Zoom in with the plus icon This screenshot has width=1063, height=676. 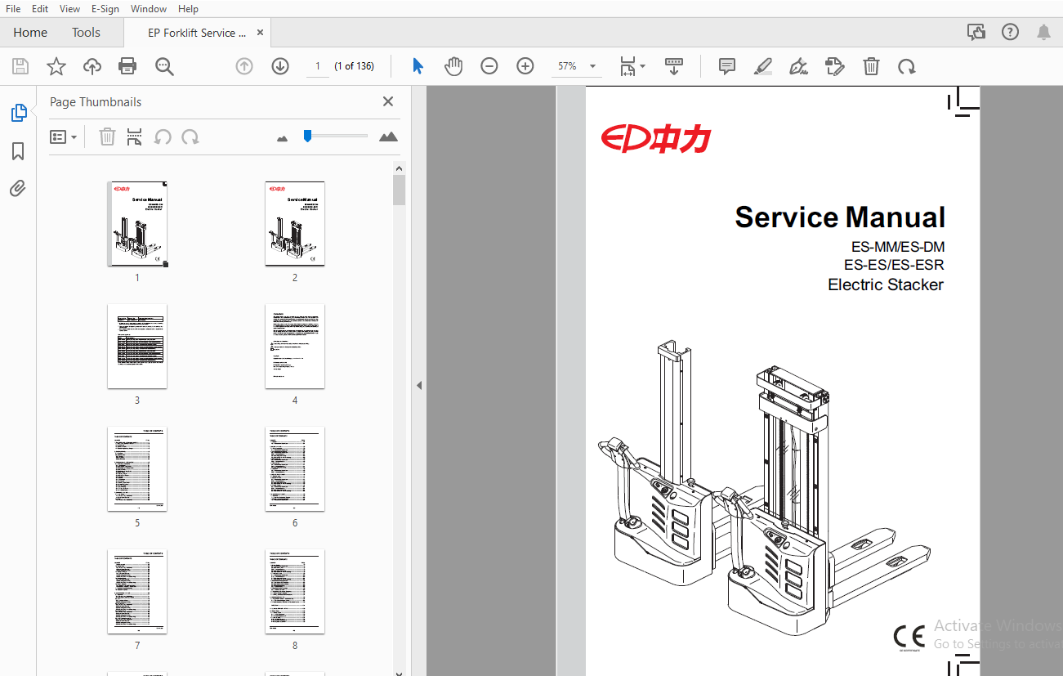coord(525,66)
